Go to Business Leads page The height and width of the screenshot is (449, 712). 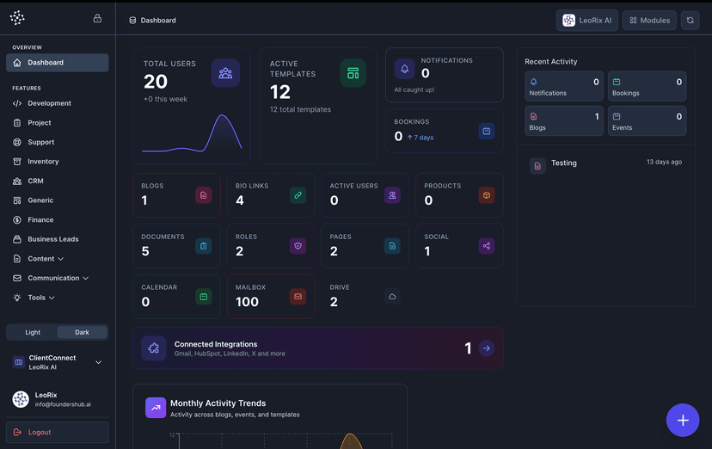pyautogui.click(x=52, y=239)
